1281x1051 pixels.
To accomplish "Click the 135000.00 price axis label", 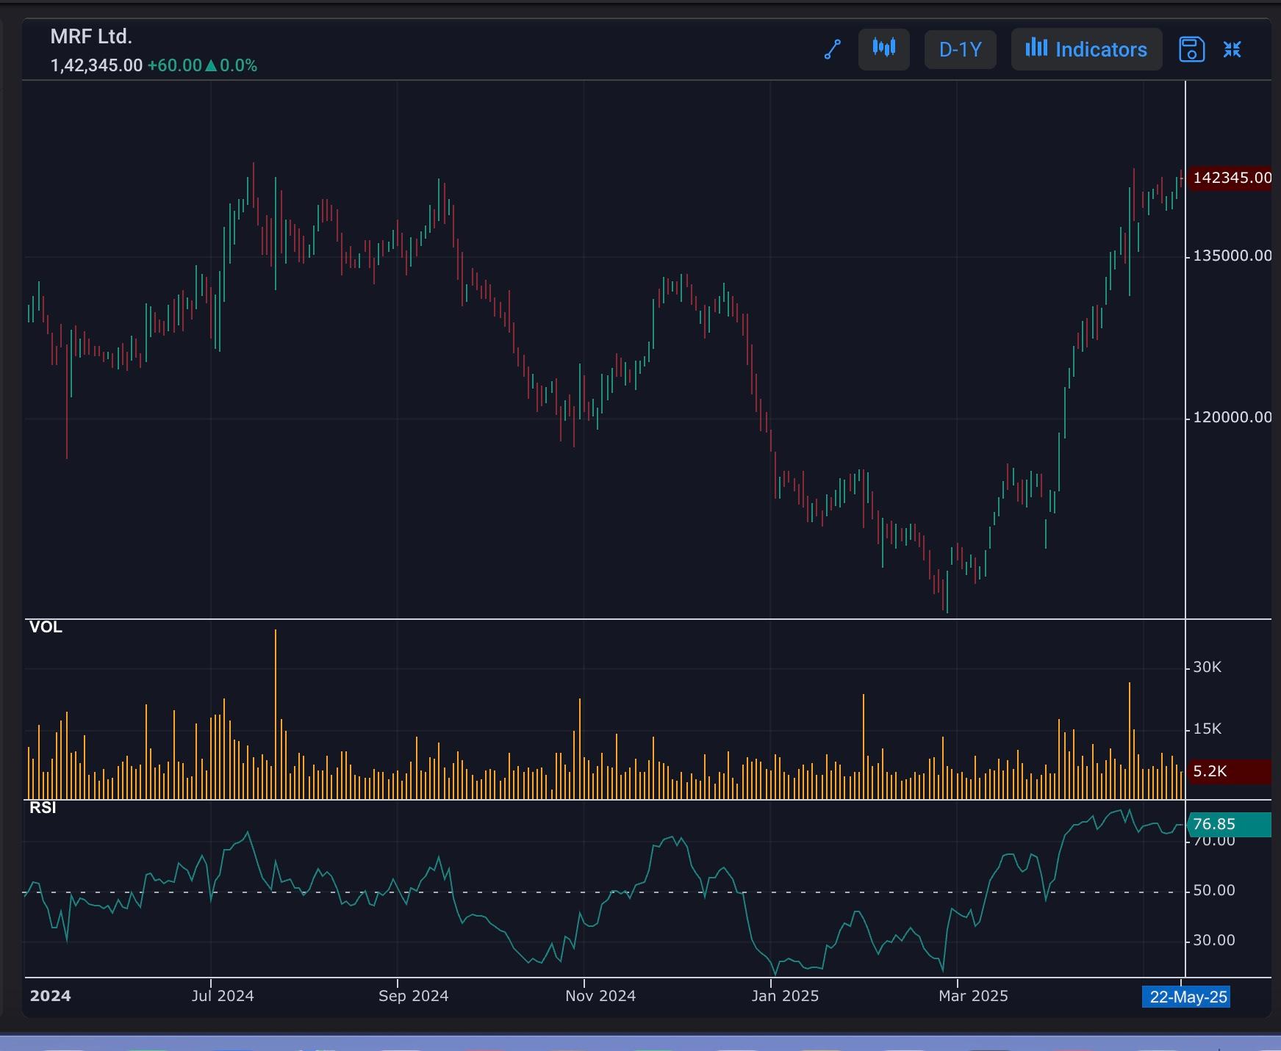I will click(x=1232, y=256).
